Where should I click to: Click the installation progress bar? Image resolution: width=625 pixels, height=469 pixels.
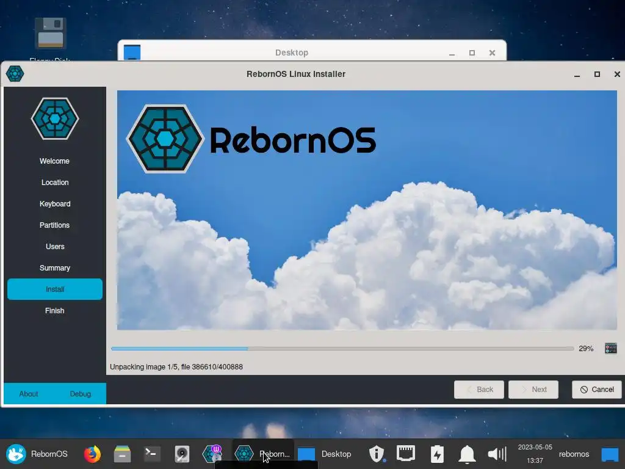tap(342, 349)
